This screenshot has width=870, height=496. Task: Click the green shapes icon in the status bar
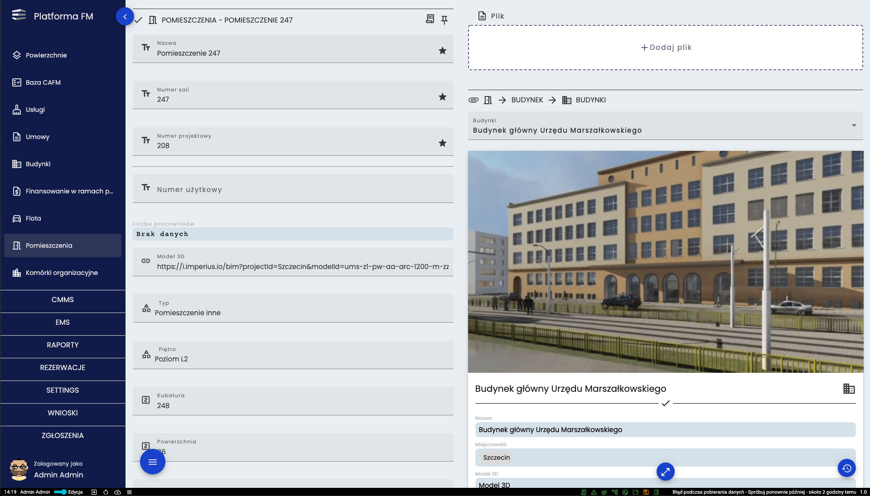coord(594,492)
